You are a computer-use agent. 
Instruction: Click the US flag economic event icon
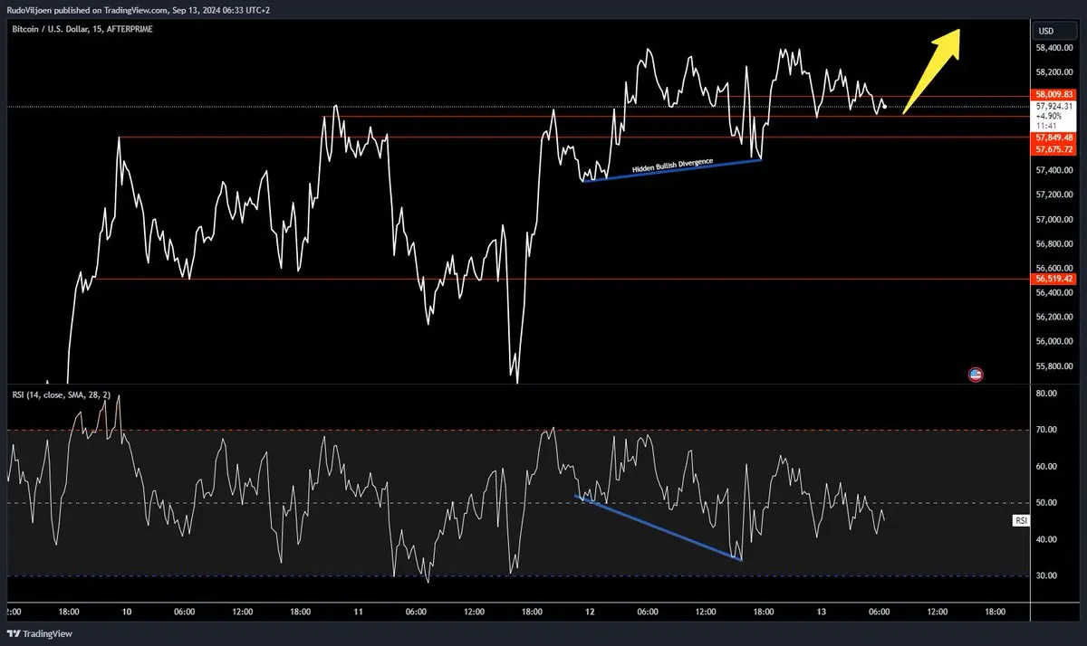click(976, 374)
